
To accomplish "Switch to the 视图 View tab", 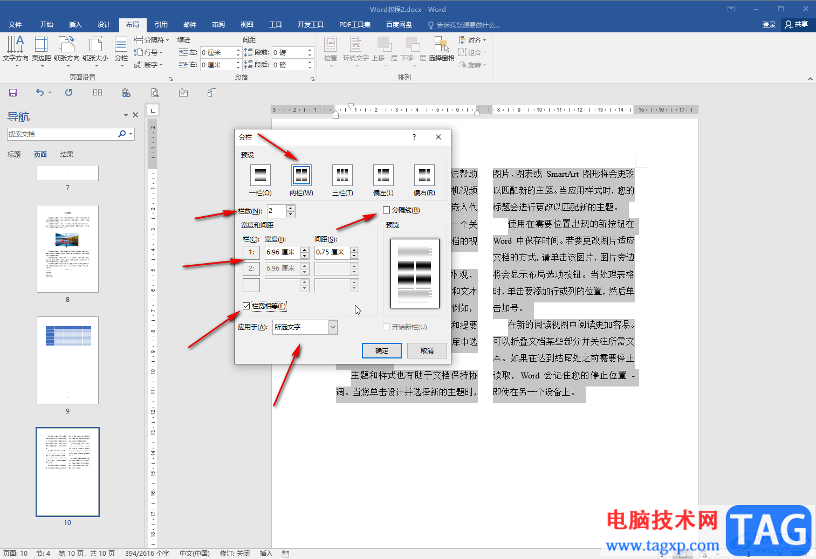I will [247, 25].
